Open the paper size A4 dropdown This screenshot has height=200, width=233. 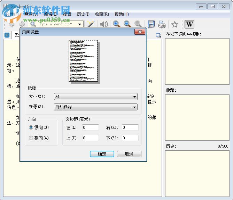coord(96,97)
